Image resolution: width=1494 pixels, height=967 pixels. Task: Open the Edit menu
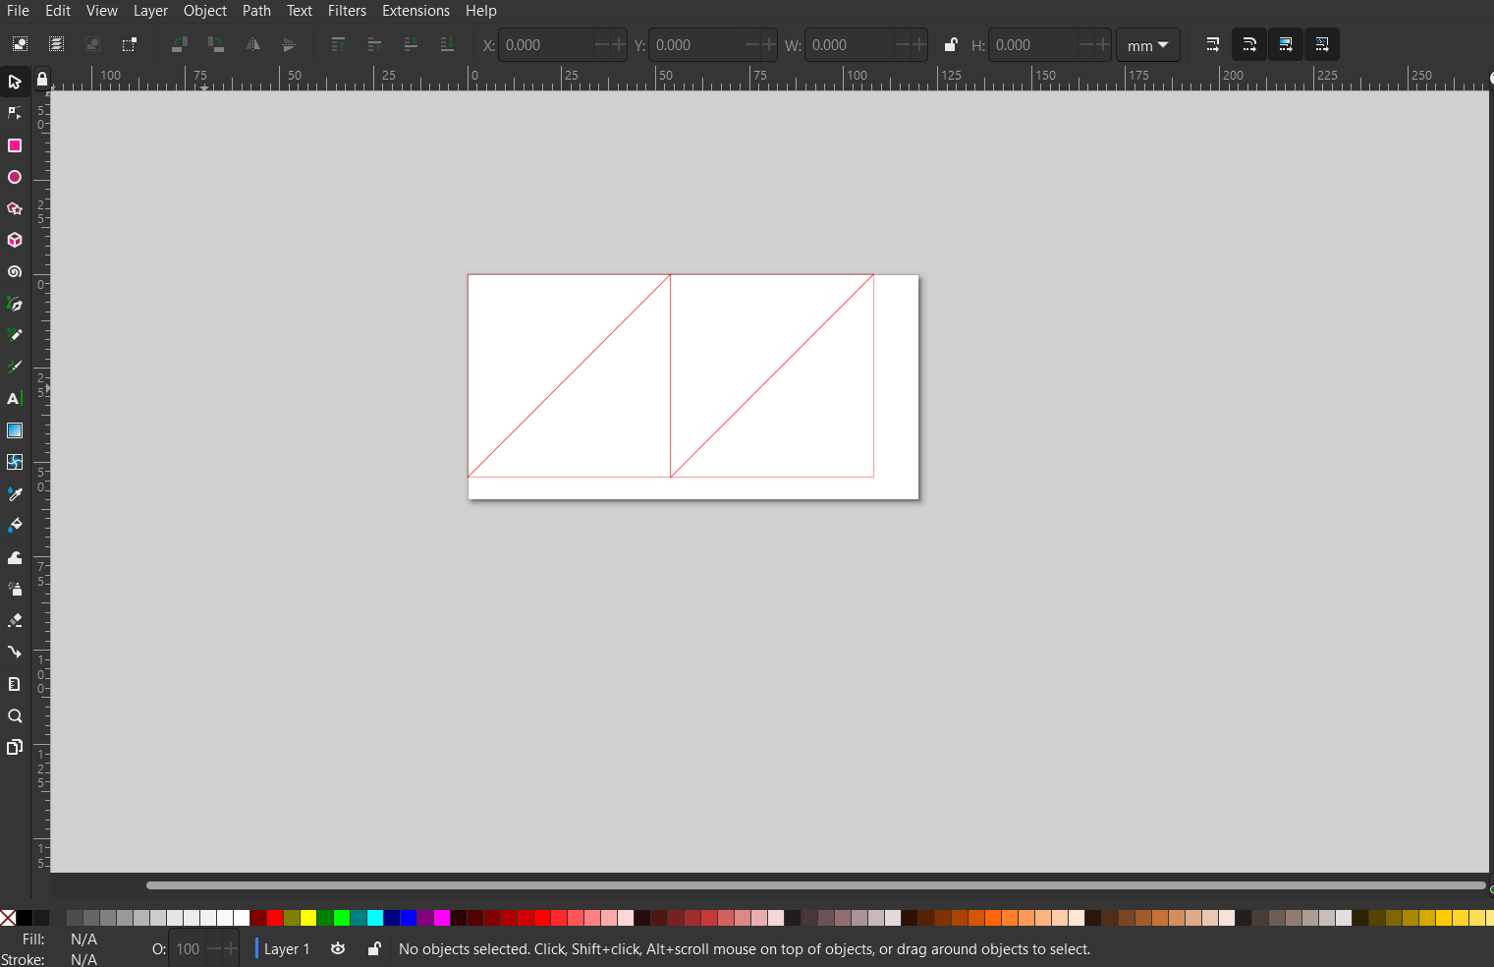click(58, 11)
